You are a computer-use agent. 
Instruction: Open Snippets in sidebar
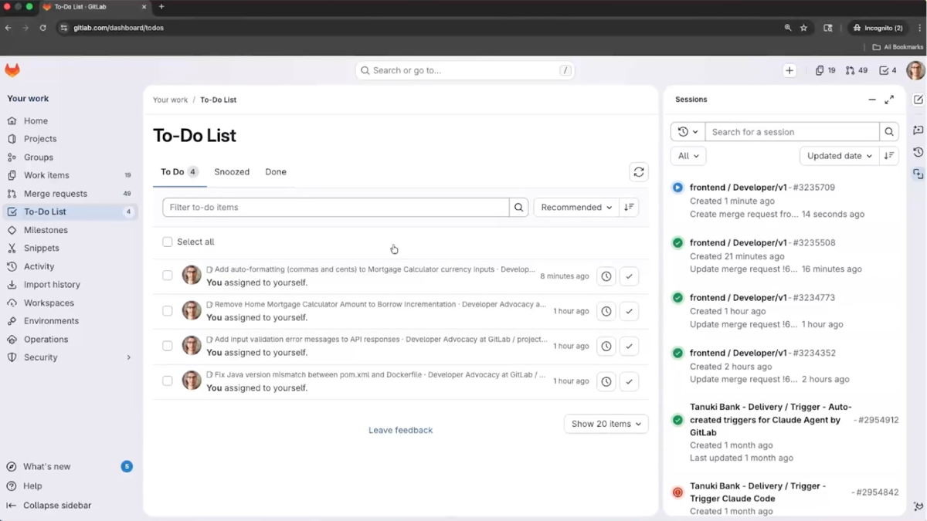tap(70, 249)
